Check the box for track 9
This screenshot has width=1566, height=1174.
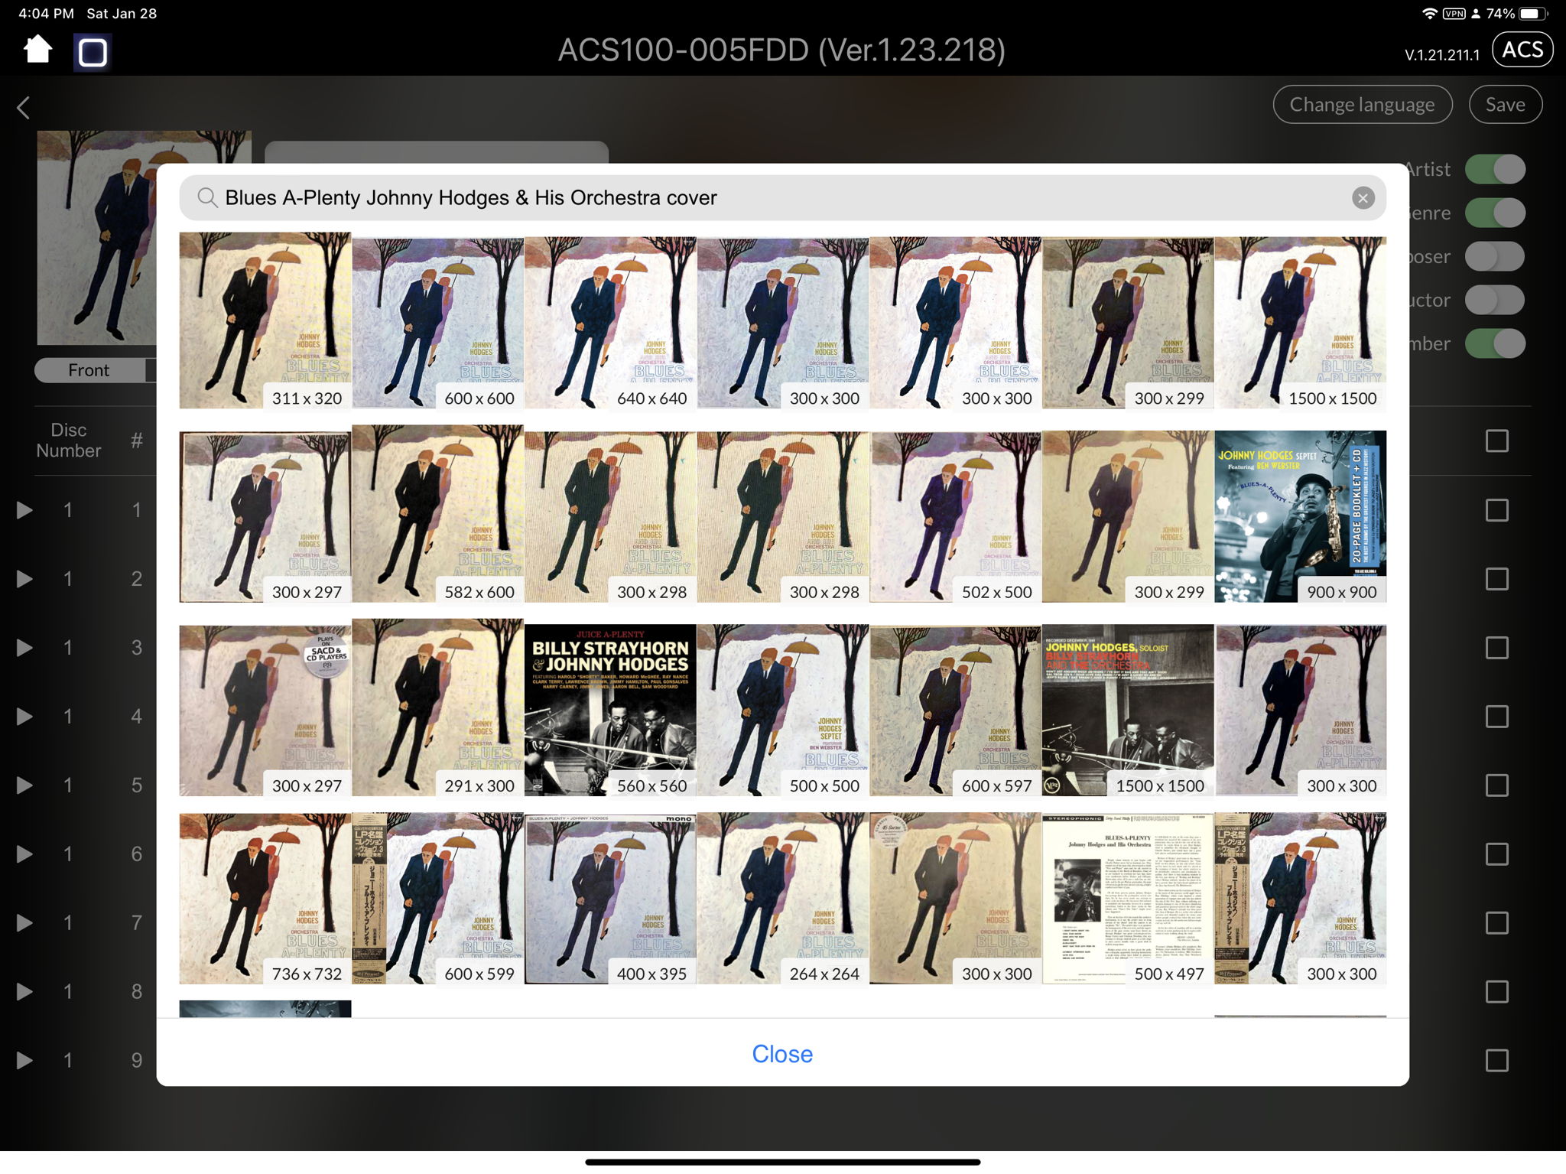(x=1496, y=1061)
